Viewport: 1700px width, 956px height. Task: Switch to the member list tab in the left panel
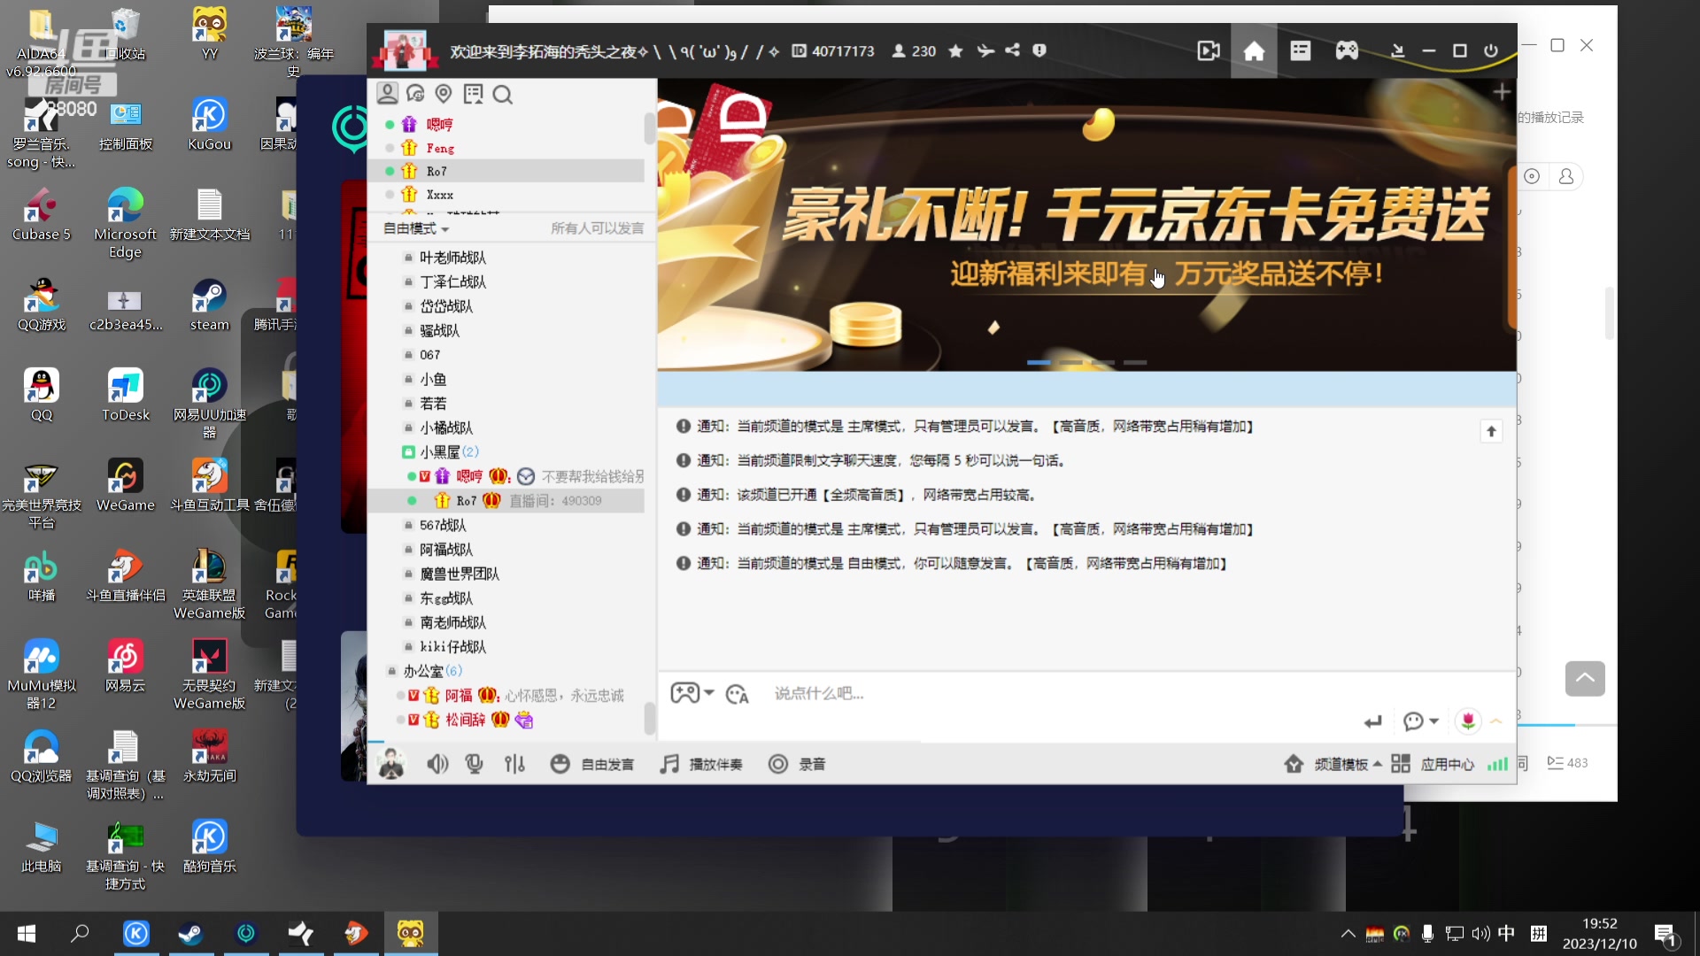point(386,93)
